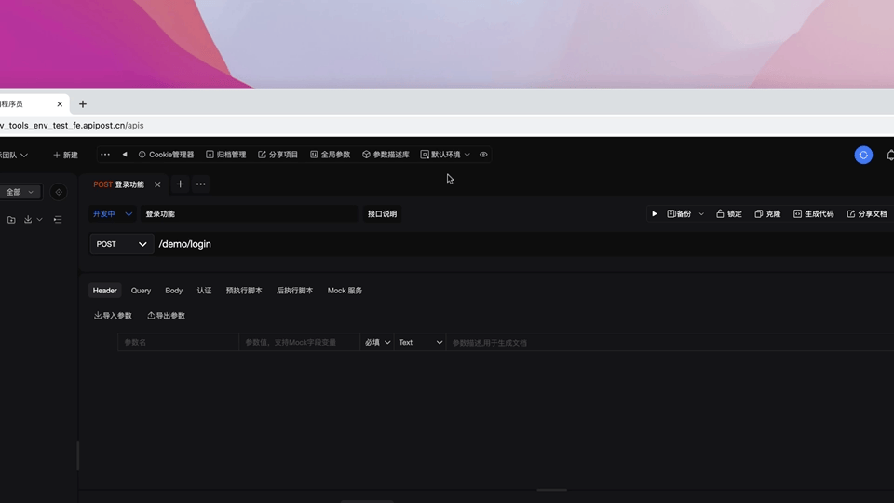Click 导入参数 link
Screen dimensions: 894x503
click(x=113, y=316)
